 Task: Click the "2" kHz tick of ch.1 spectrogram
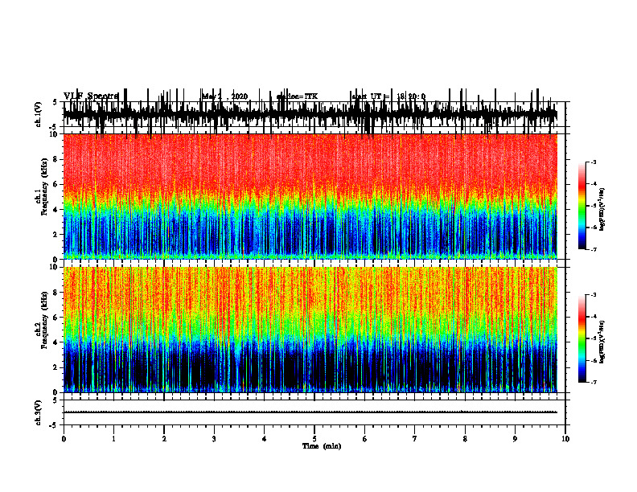55,234
